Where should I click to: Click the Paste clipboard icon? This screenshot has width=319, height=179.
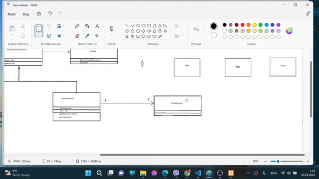(x=12, y=29)
